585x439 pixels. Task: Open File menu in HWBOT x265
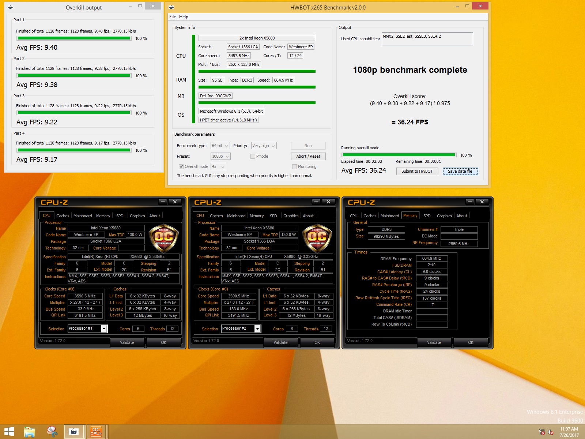pyautogui.click(x=173, y=17)
